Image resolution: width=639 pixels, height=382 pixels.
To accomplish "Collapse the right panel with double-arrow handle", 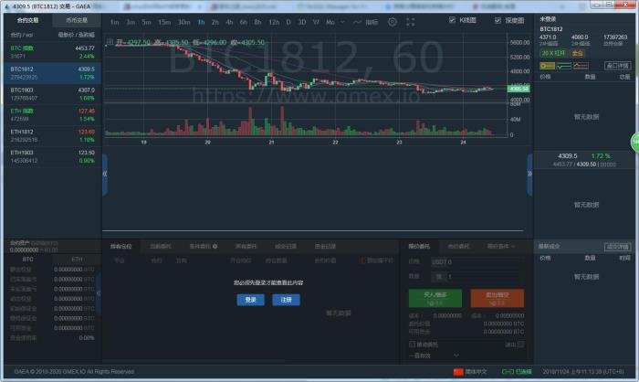I will click(x=529, y=175).
